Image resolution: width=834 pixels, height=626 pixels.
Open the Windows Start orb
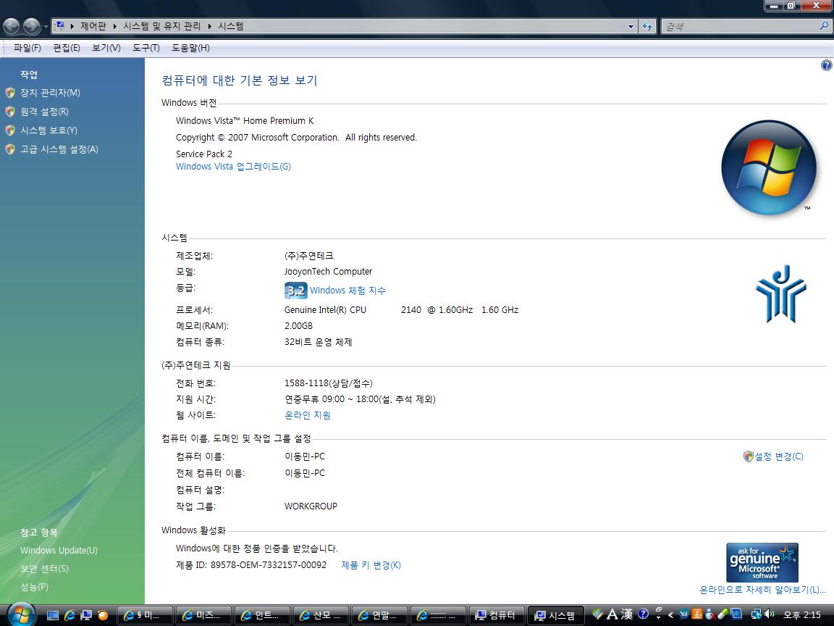[20, 614]
